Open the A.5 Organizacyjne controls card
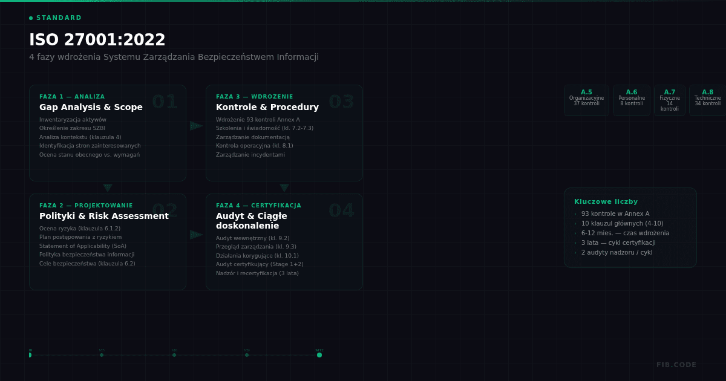This screenshot has width=726, height=381. pyautogui.click(x=586, y=100)
